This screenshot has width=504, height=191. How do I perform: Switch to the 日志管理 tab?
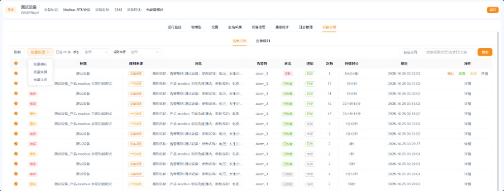coord(305,28)
